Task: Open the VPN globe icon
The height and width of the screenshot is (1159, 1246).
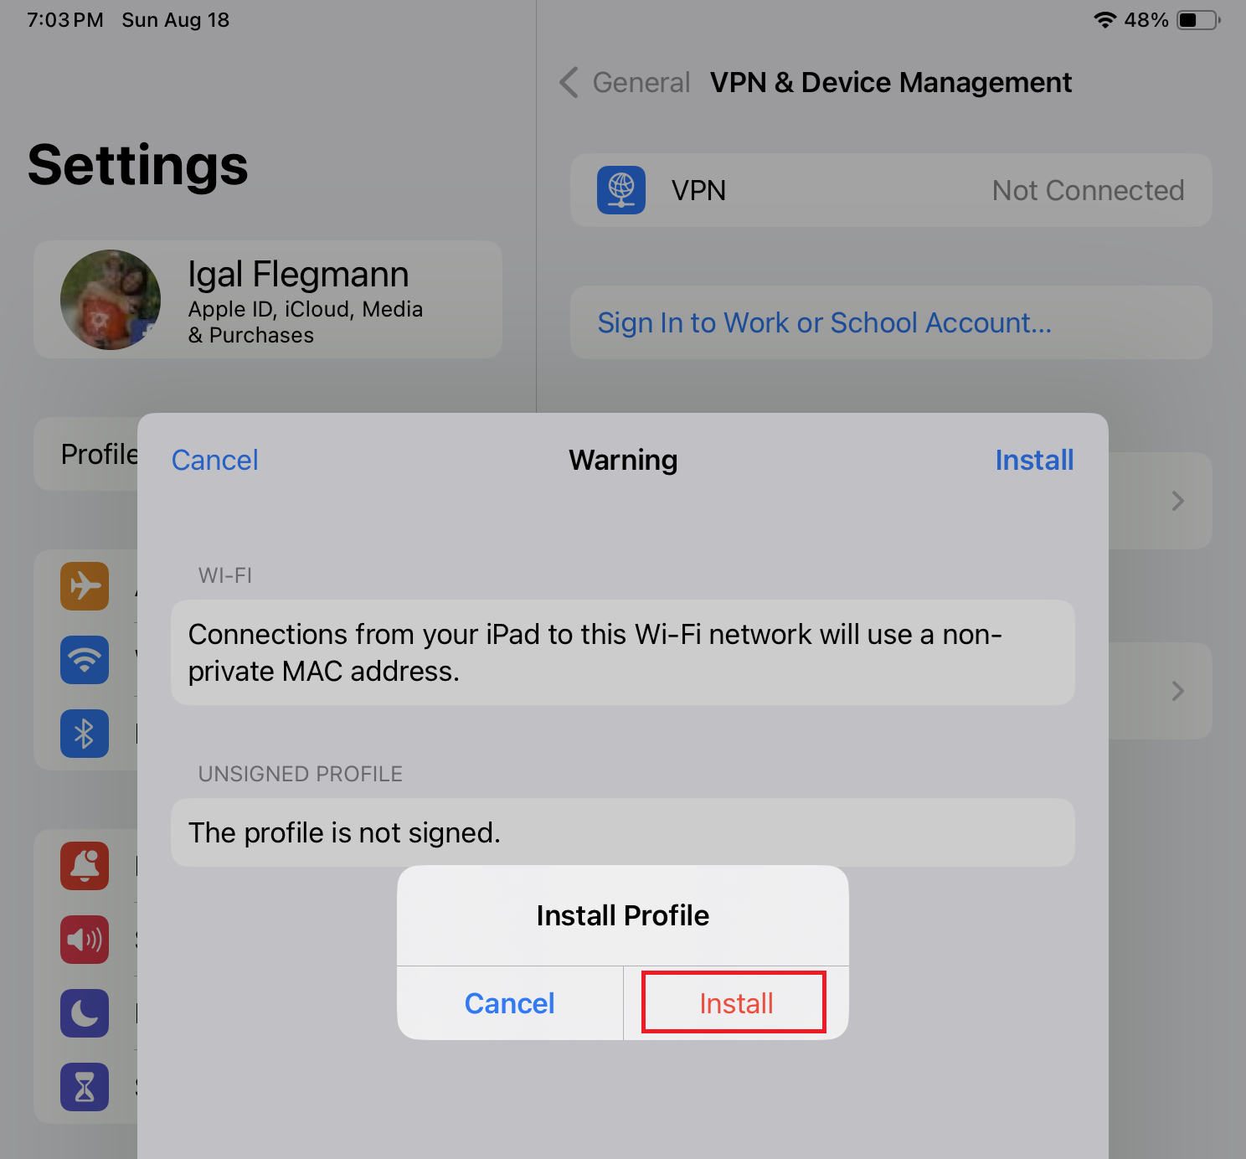Action: pos(621,190)
